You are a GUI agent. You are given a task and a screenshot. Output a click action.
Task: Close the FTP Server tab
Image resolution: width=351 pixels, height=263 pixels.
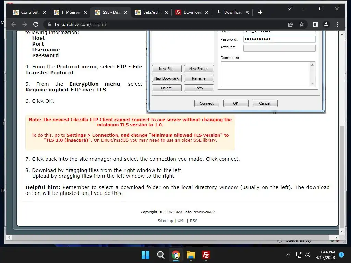point(85,12)
